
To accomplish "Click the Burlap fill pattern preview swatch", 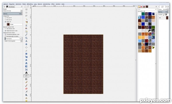I will (8, 24).
